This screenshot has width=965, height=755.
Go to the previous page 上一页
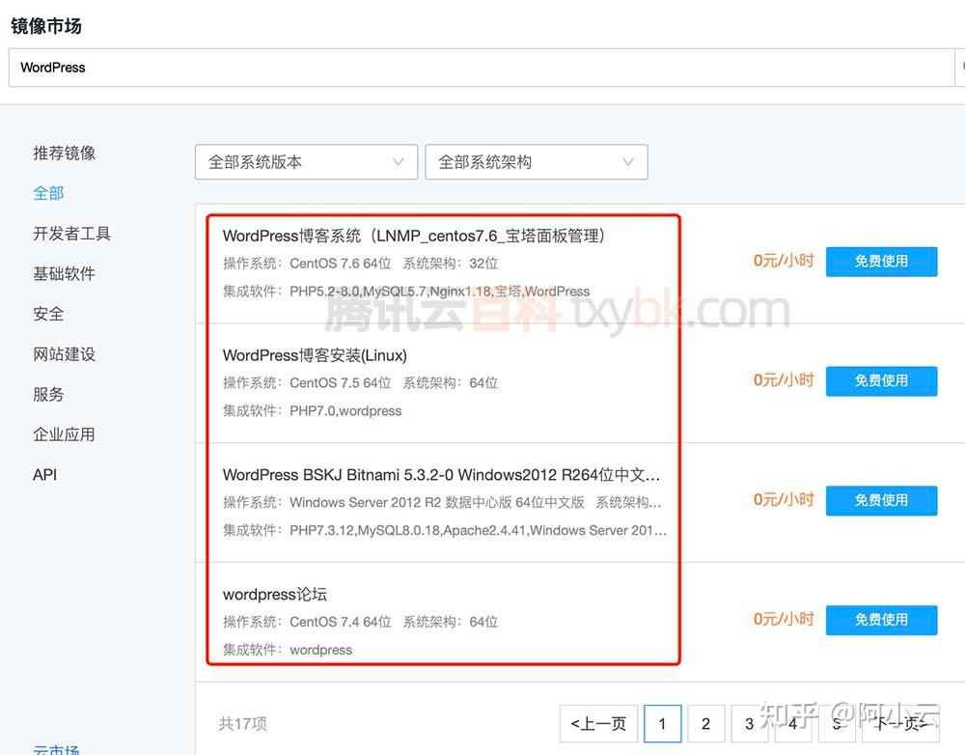[x=599, y=723]
